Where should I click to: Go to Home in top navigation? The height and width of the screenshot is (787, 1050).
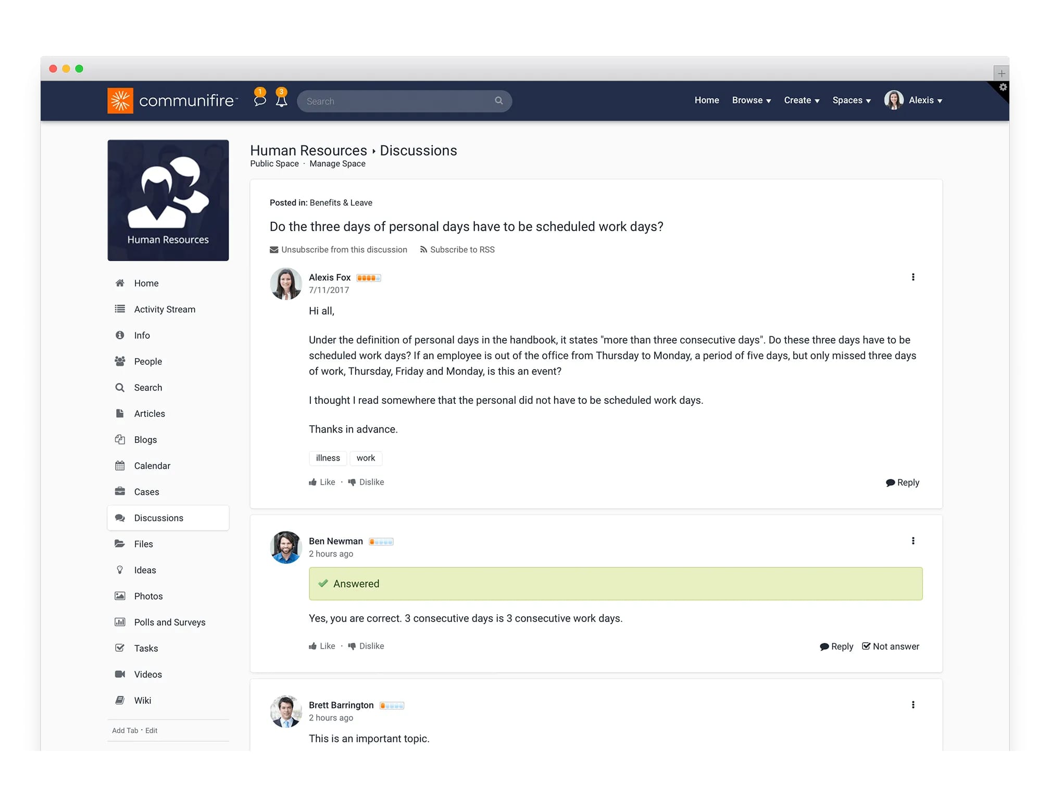click(x=707, y=100)
